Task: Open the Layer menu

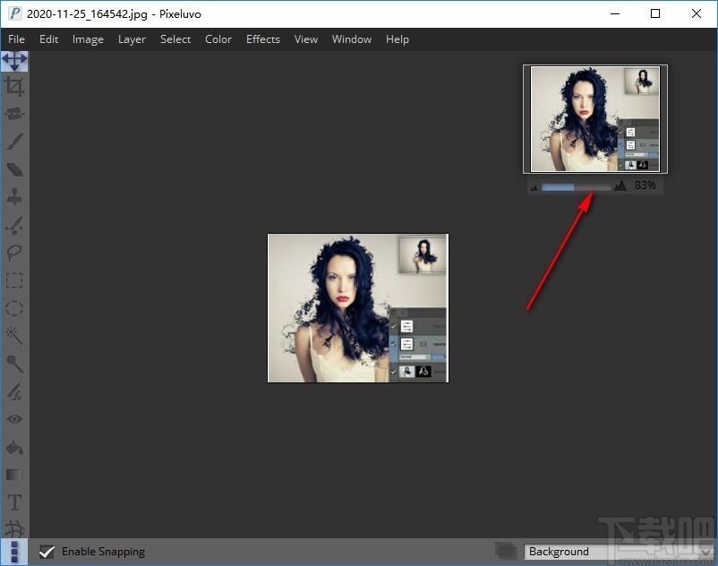Action: pos(132,39)
